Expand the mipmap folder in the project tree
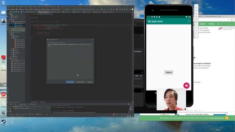Image resolution: width=235 pixels, height=132 pixels. 11,51
